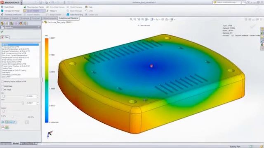Open the Flow tab in Results panel
Image resolution: width=264 pixels, height=148 pixels.
pyautogui.click(x=5, y=37)
